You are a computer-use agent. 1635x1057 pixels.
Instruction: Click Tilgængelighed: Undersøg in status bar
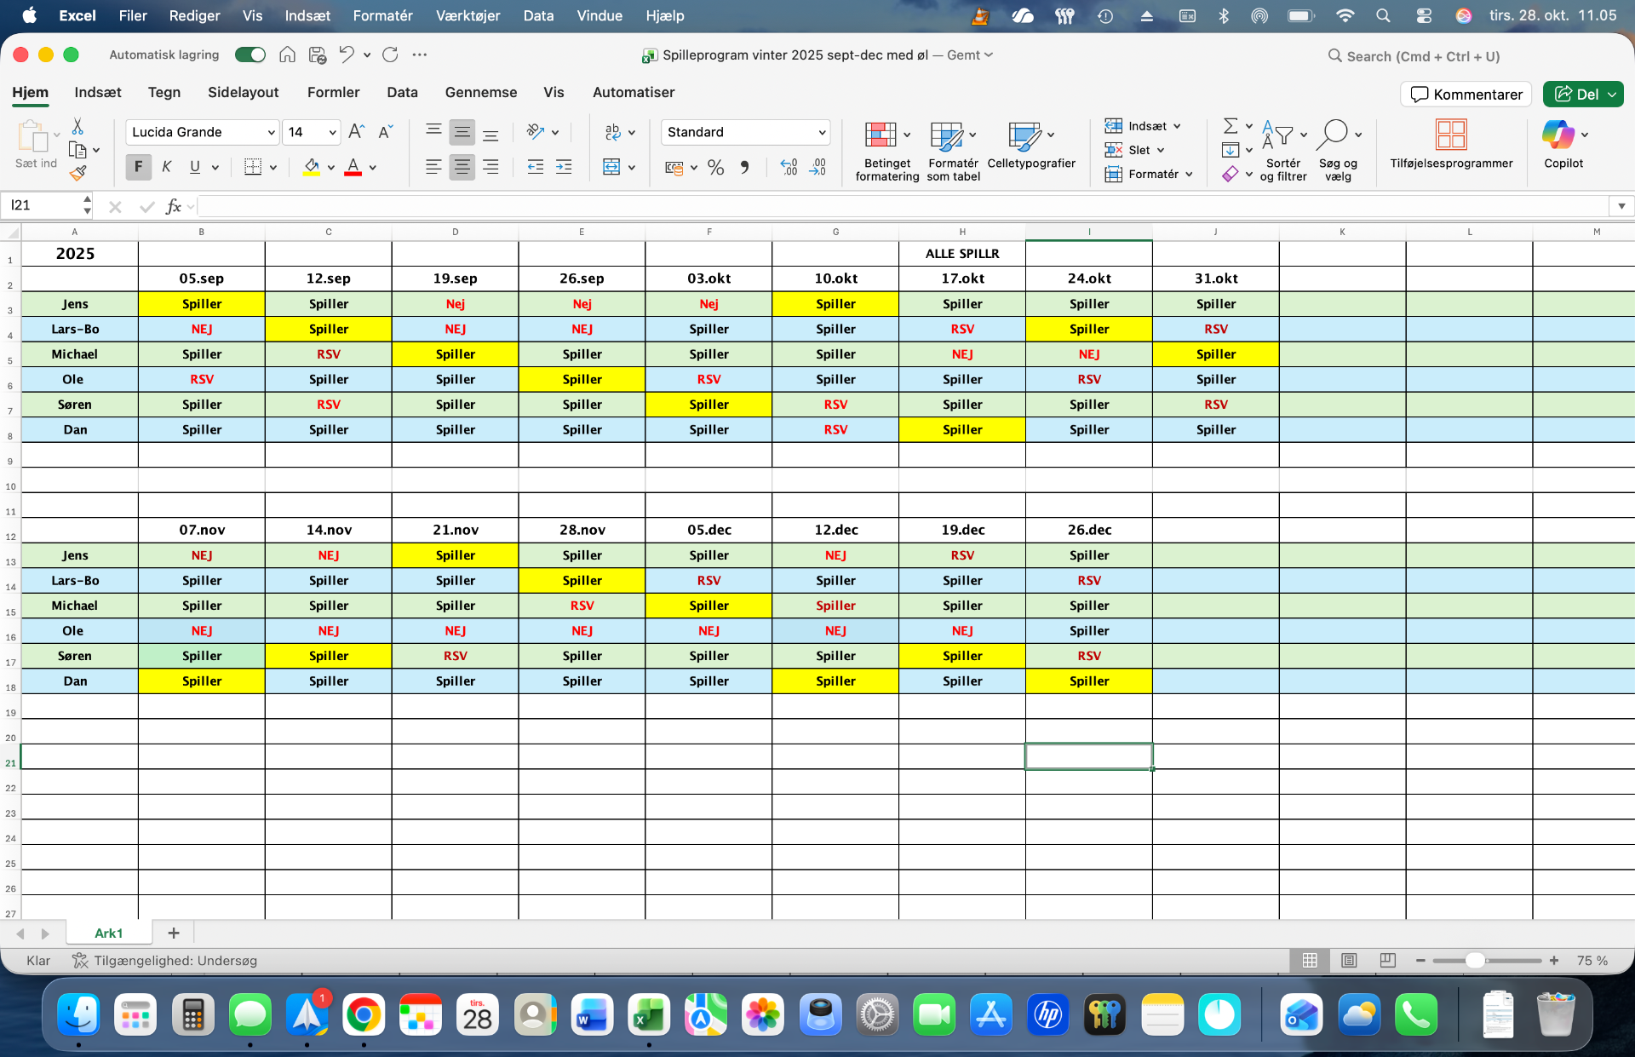(x=164, y=961)
